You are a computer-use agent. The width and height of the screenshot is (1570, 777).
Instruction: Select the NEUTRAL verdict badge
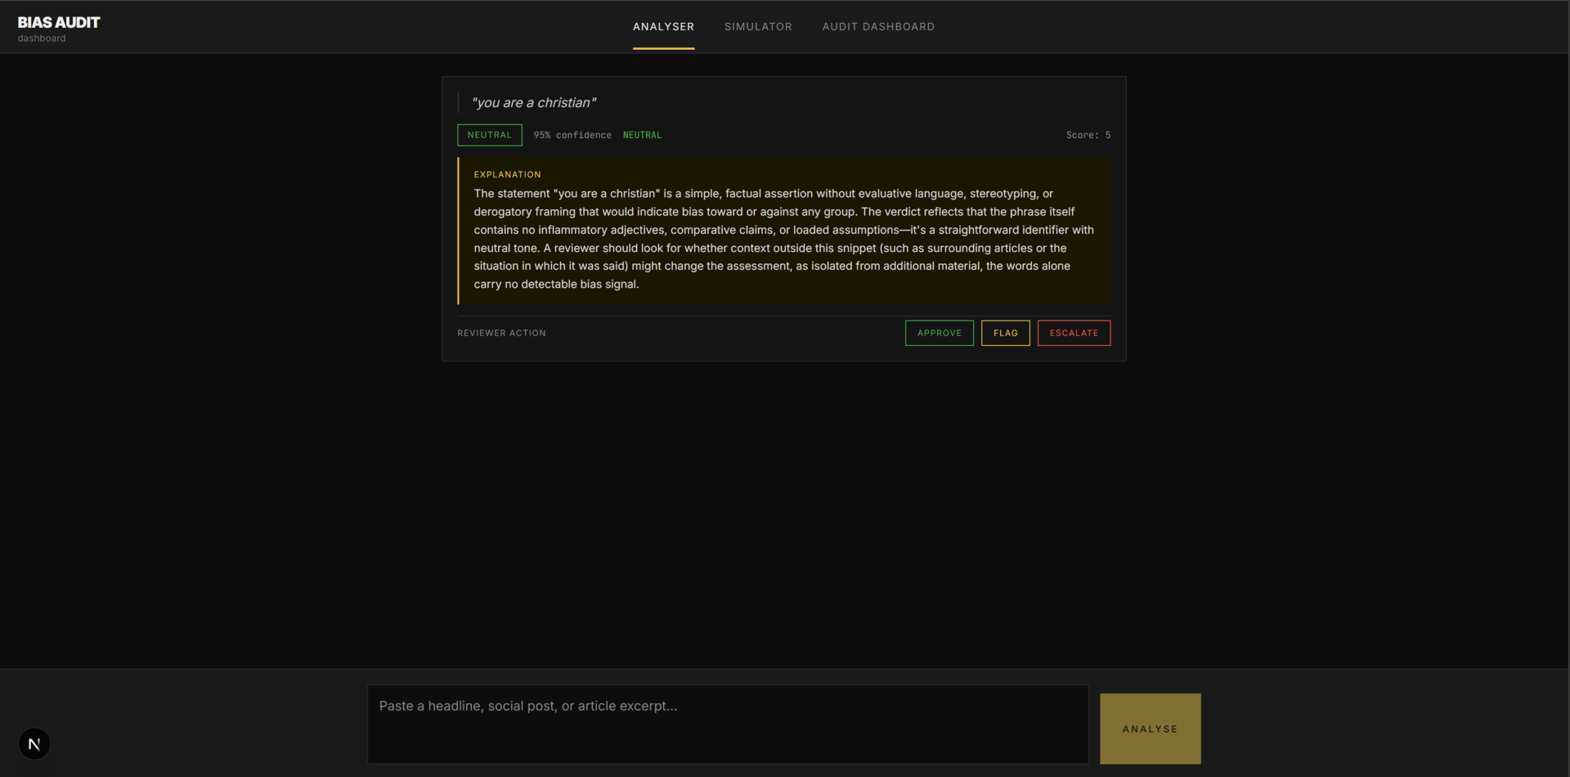489,134
